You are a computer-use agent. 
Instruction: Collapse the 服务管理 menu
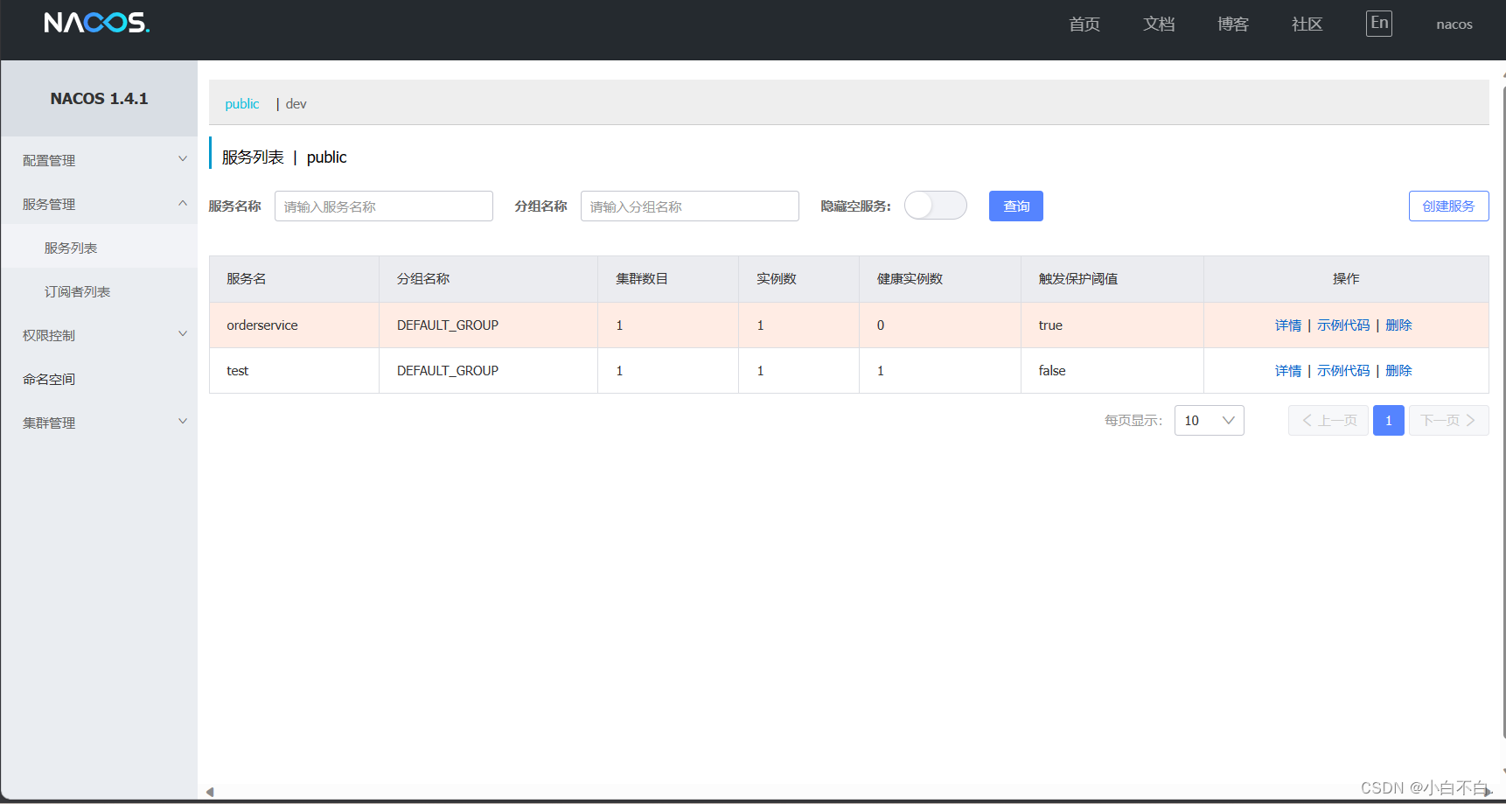[x=99, y=204]
